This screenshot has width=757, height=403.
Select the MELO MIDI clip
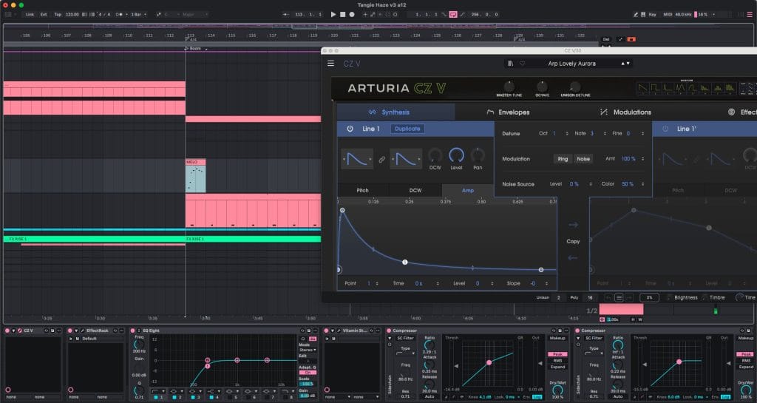[x=195, y=176]
